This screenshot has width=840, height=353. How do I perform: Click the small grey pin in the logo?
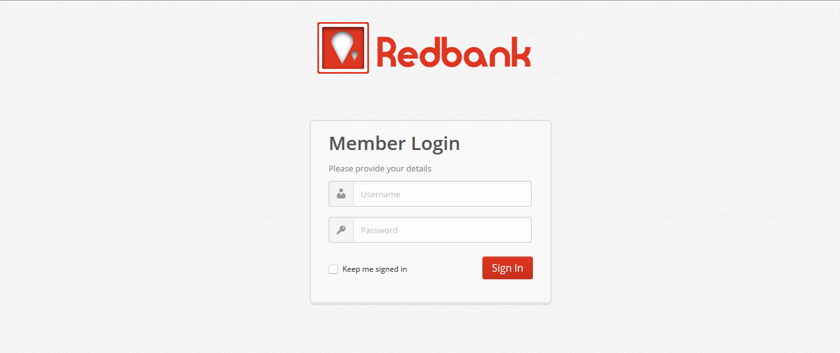[x=355, y=56]
